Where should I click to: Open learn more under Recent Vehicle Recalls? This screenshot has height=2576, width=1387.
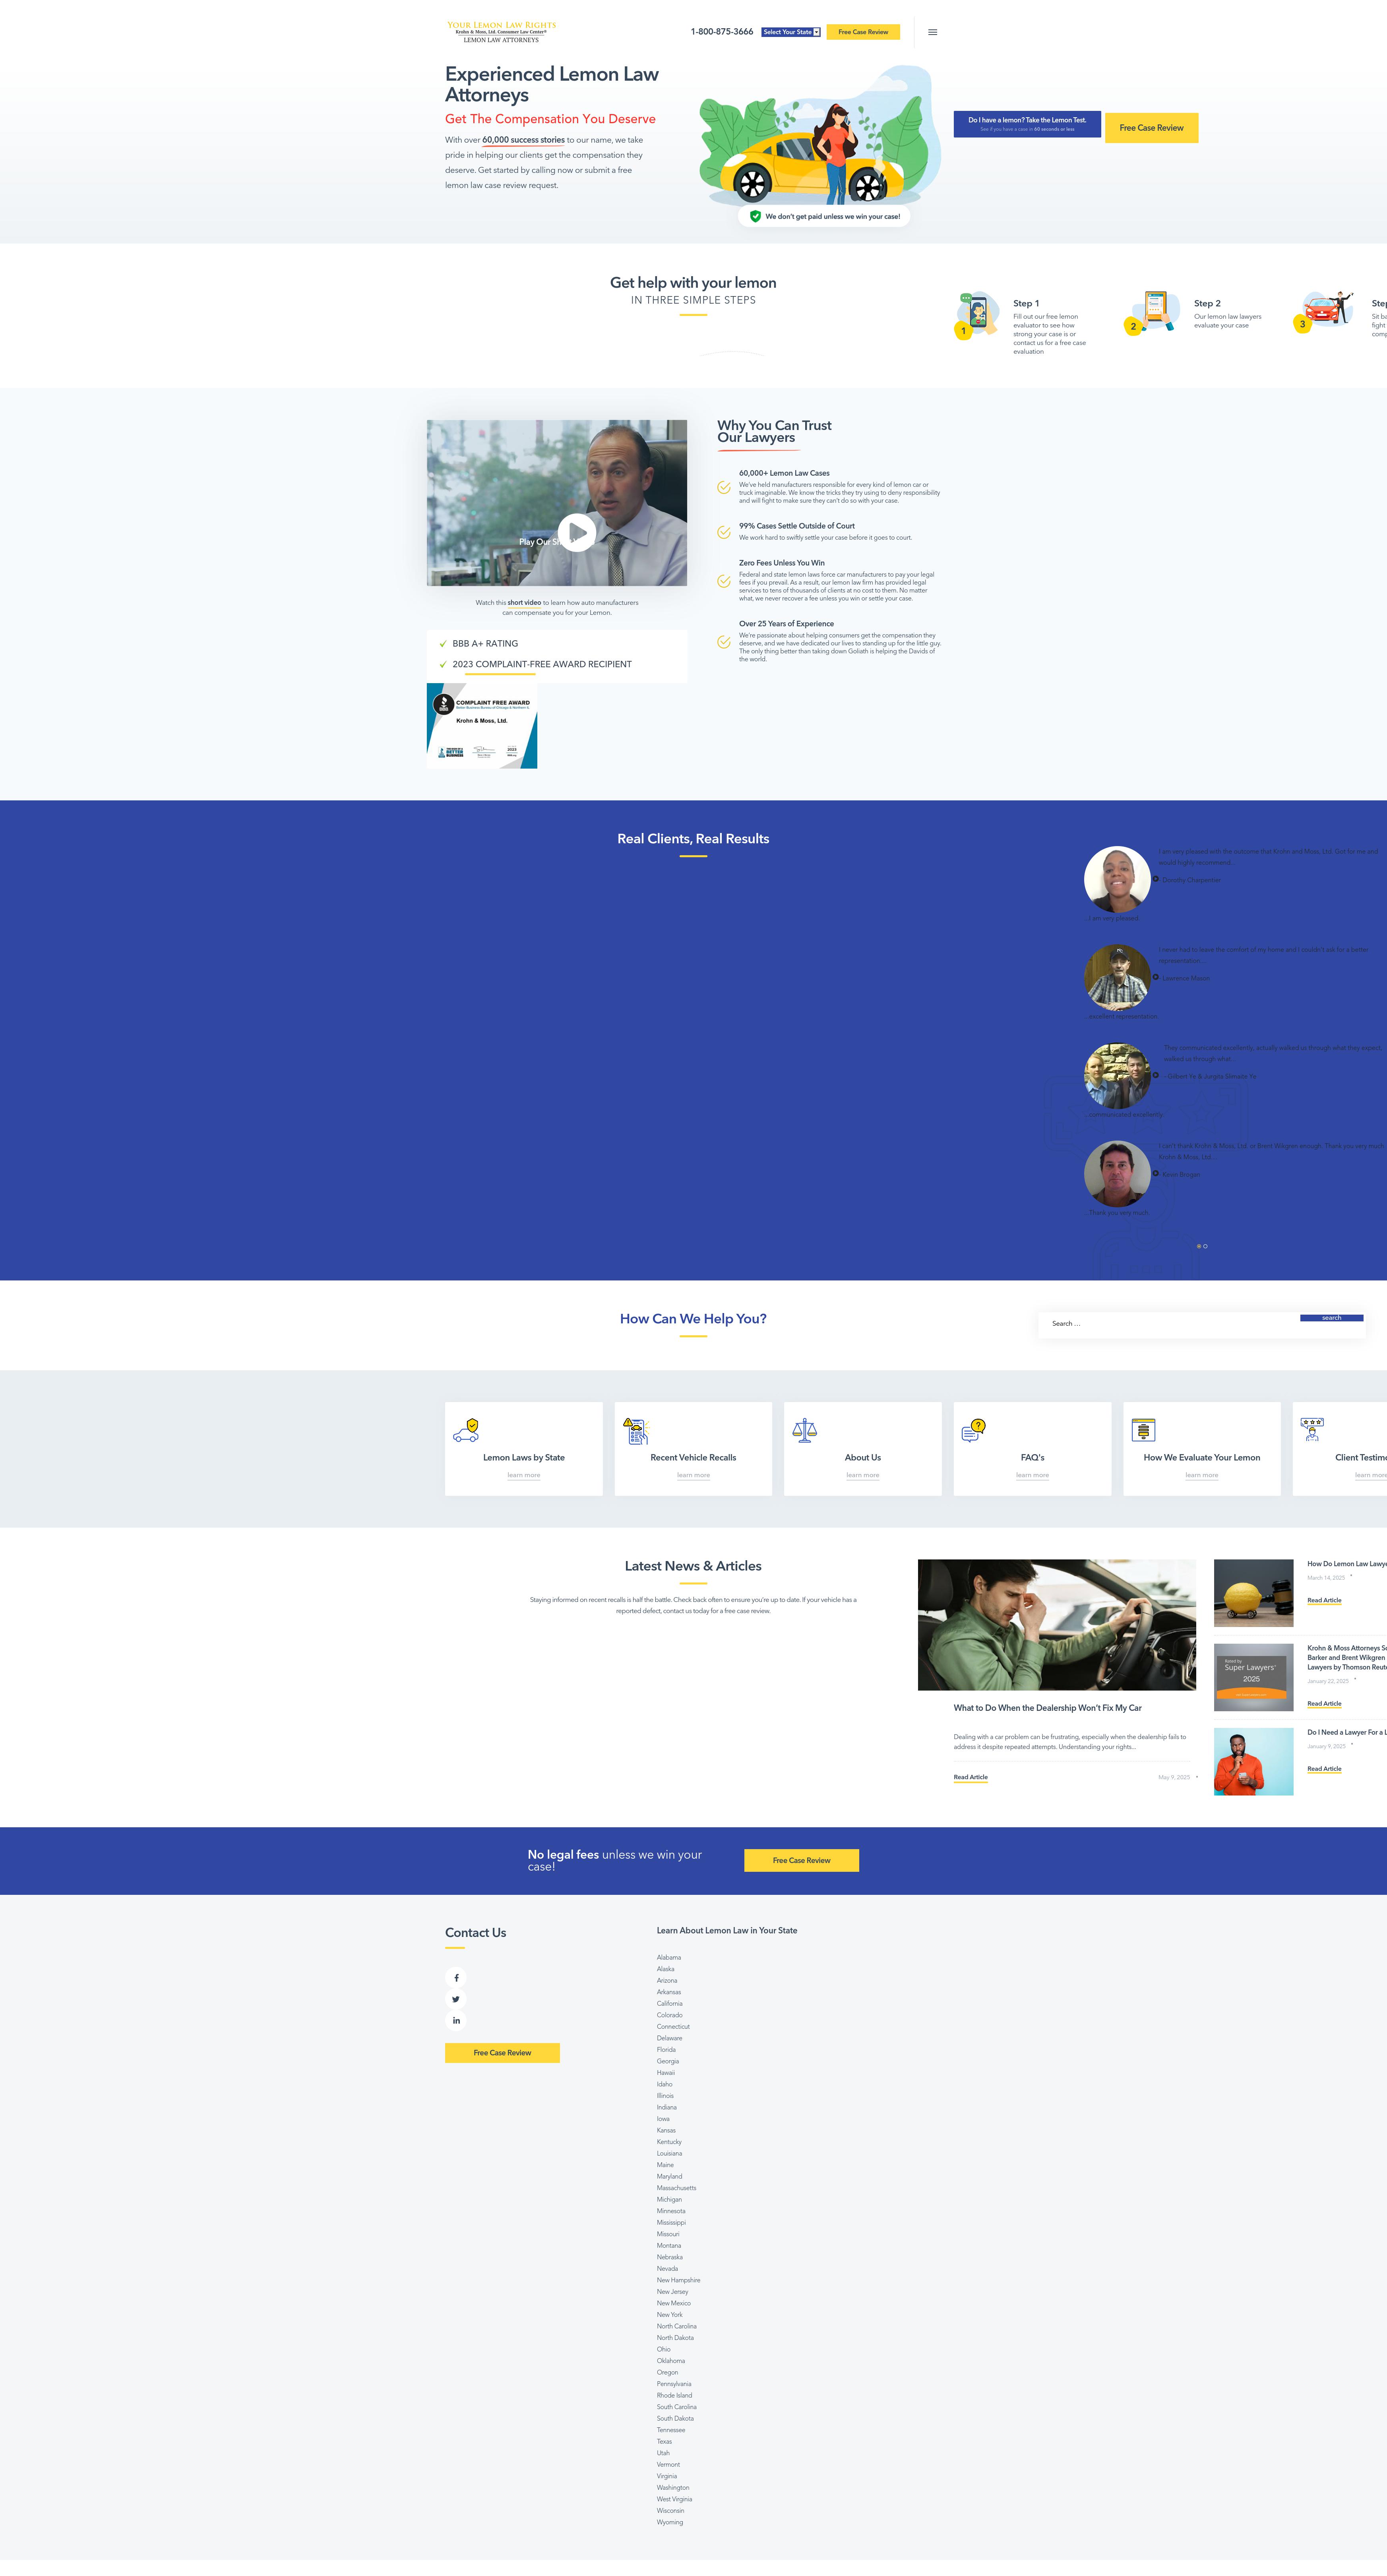pyautogui.click(x=693, y=1476)
